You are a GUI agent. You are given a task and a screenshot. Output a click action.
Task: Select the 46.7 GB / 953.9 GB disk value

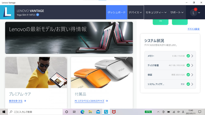click(177, 65)
